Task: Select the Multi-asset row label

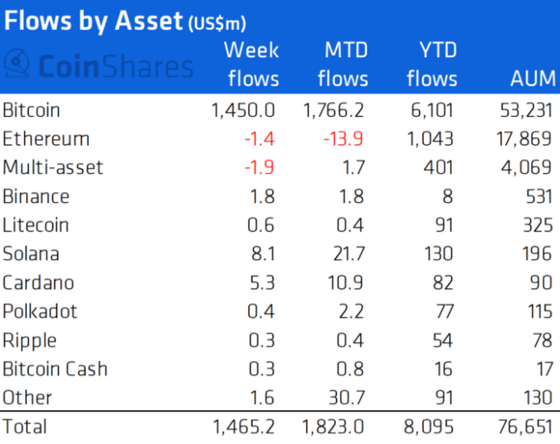Action: coord(53,167)
